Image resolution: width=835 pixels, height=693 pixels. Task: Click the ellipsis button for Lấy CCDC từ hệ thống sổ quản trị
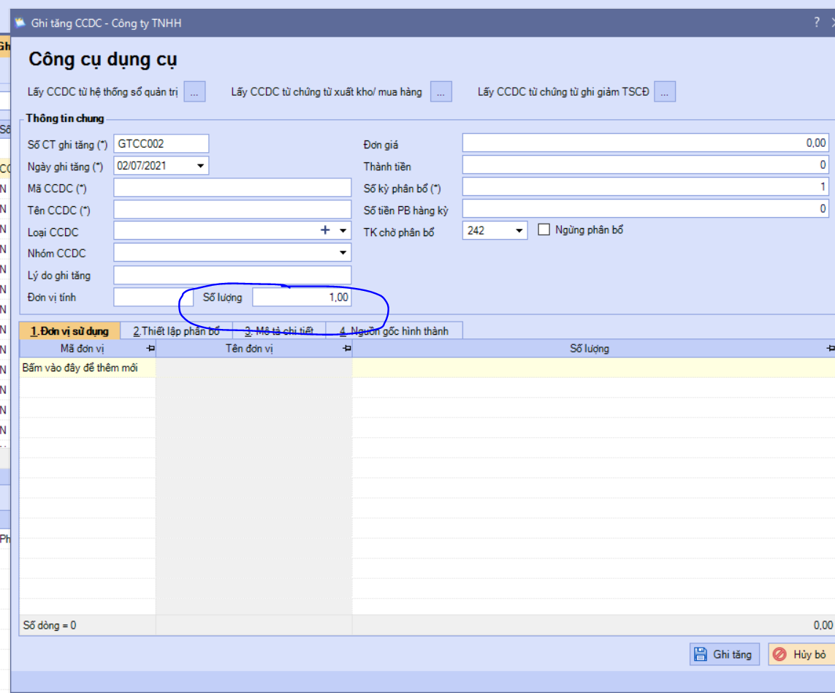pos(194,91)
